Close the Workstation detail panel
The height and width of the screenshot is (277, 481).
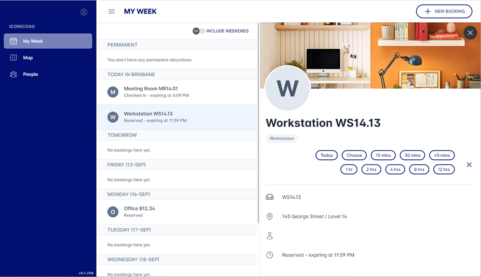click(470, 33)
